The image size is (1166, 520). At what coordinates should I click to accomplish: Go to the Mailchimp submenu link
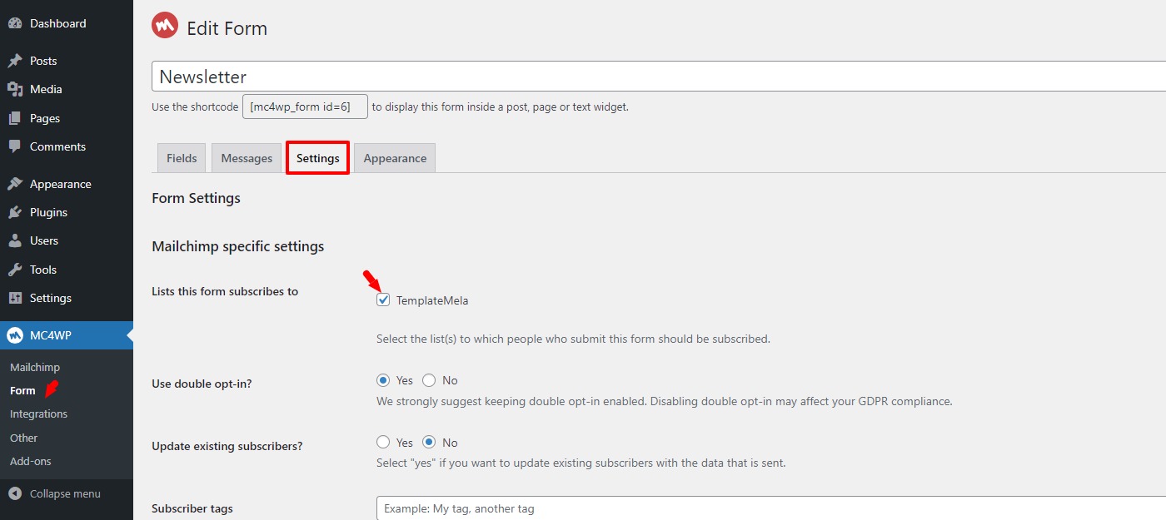35,367
